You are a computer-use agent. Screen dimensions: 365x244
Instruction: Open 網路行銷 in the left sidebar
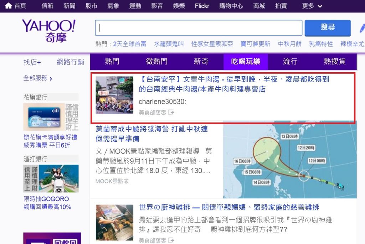click(x=70, y=62)
